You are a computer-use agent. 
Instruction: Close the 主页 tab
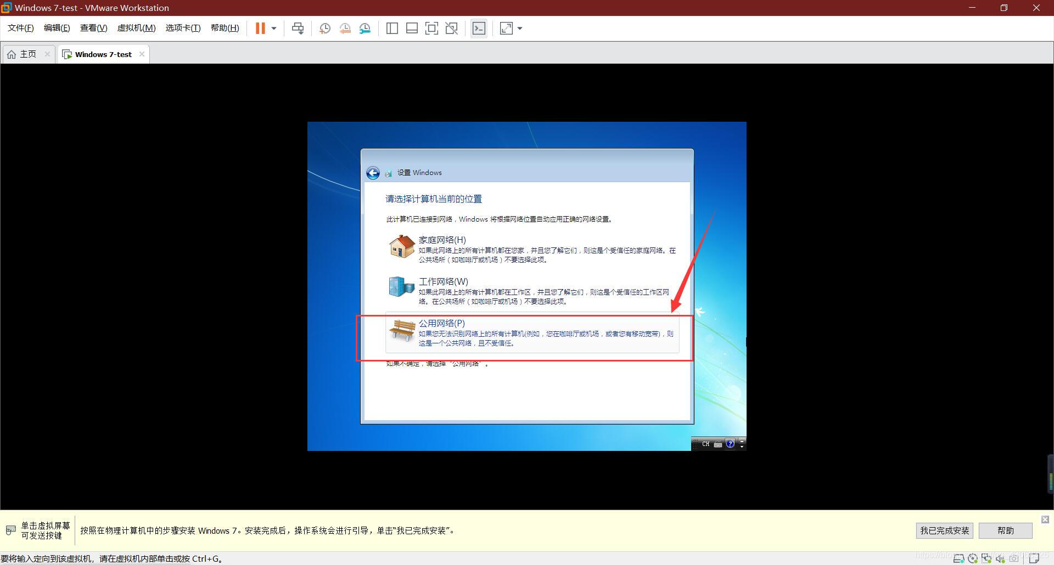47,54
